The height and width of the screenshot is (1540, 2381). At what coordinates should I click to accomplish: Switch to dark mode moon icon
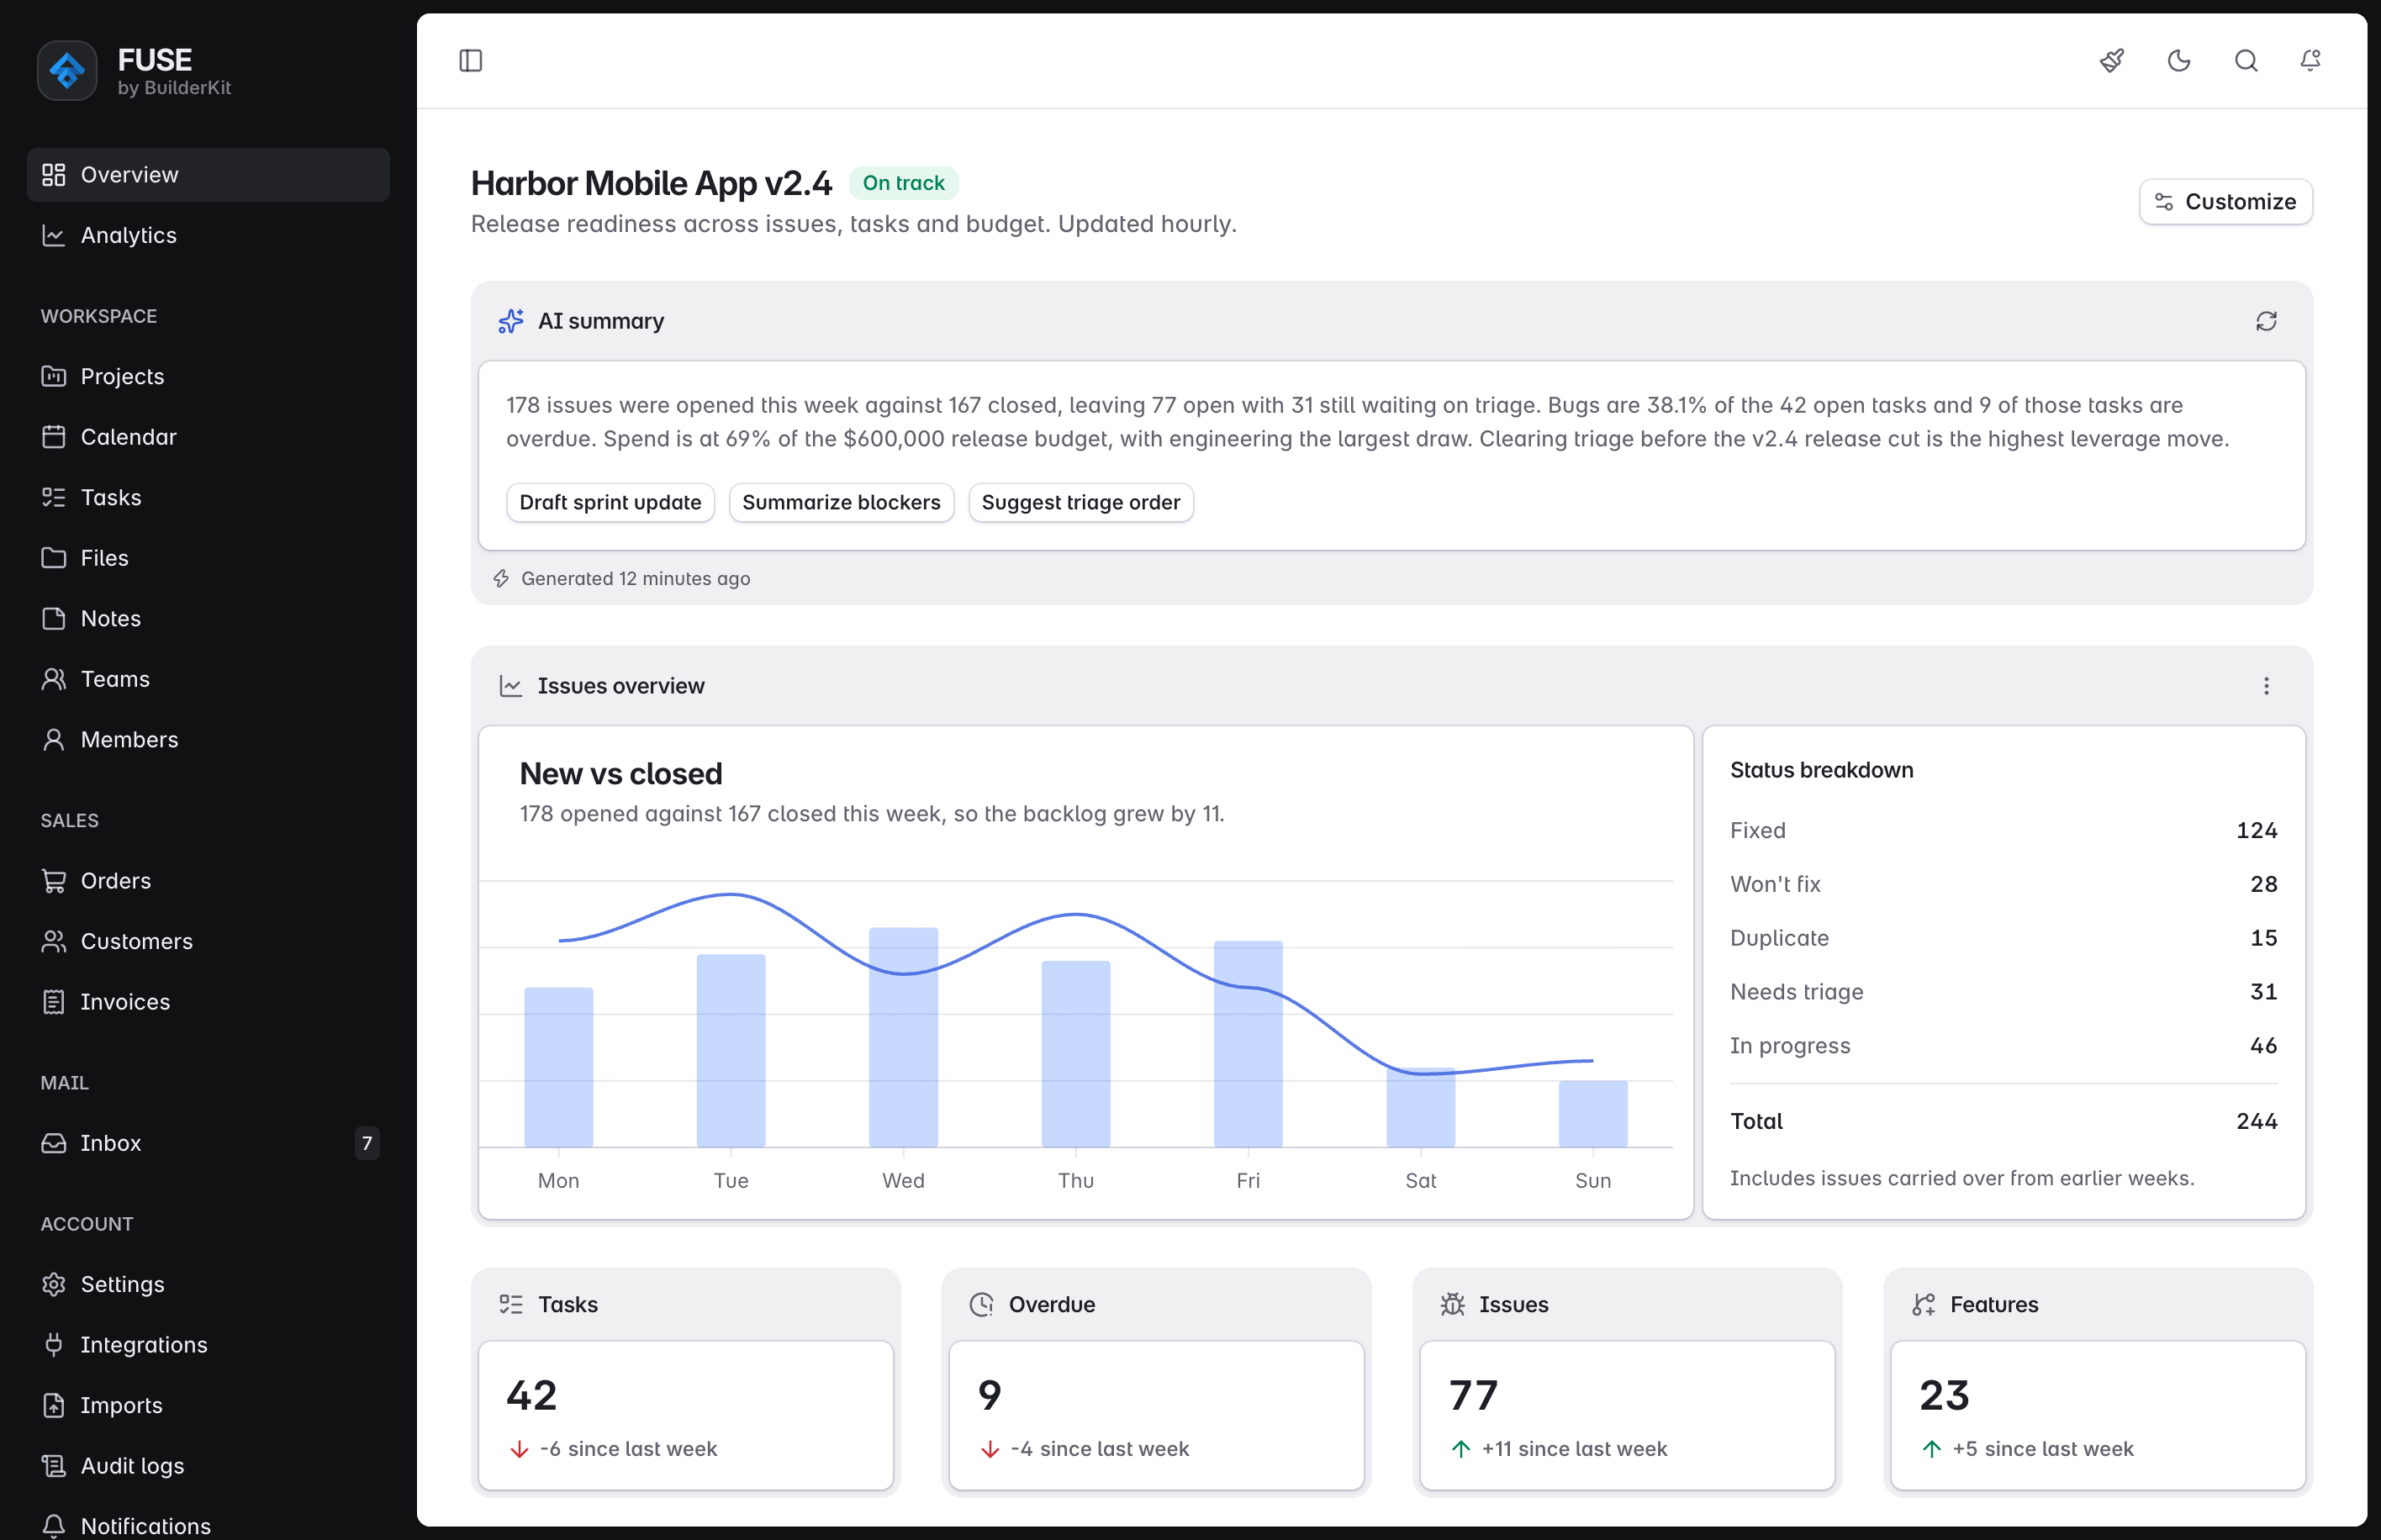pos(2178,61)
